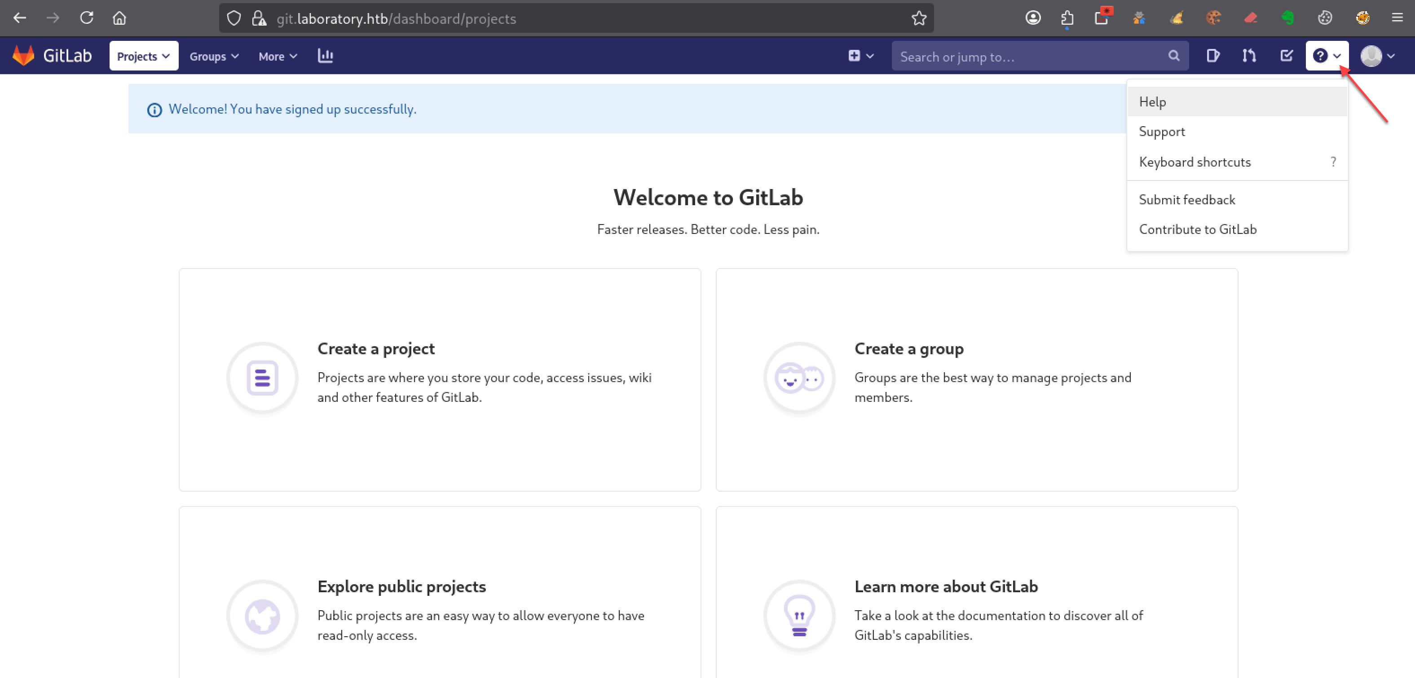
Task: Click the info icon in welcome alert
Action: click(154, 110)
